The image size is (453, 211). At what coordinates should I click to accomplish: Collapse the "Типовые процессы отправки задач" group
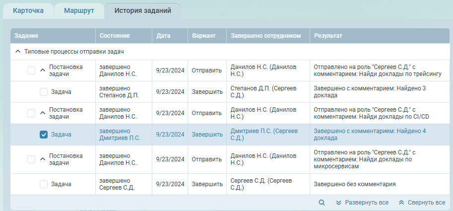tap(18, 52)
